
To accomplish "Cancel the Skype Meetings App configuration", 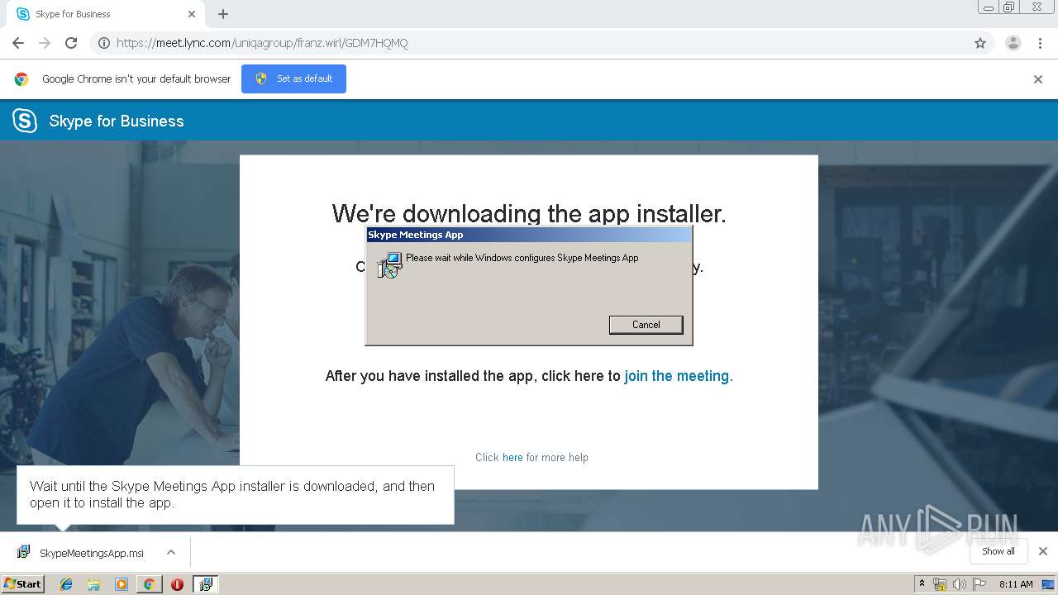I will pyautogui.click(x=646, y=325).
